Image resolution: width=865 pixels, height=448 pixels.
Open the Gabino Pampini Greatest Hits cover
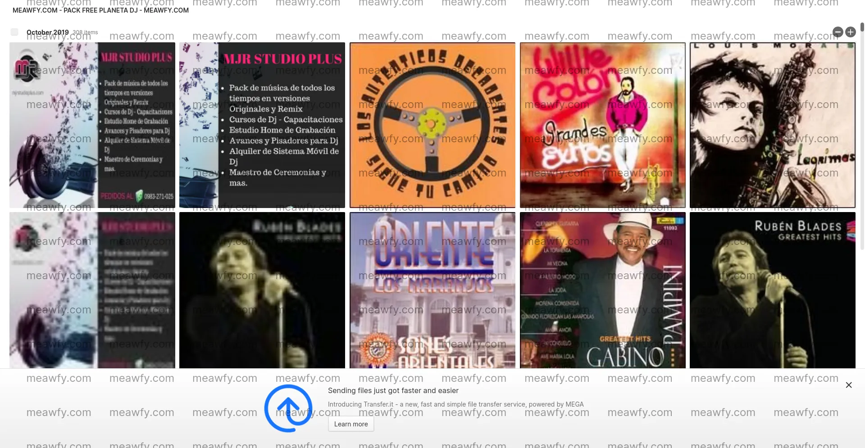coord(602,290)
